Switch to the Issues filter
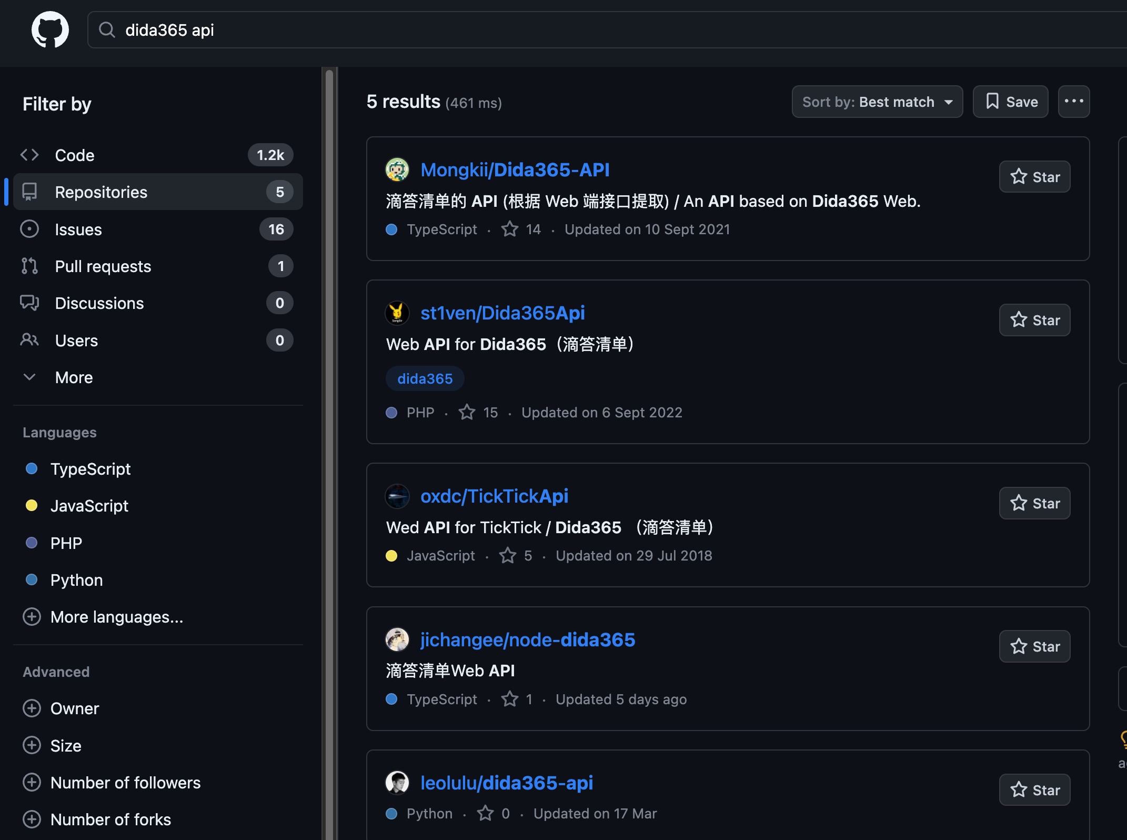1127x840 pixels. 78,229
